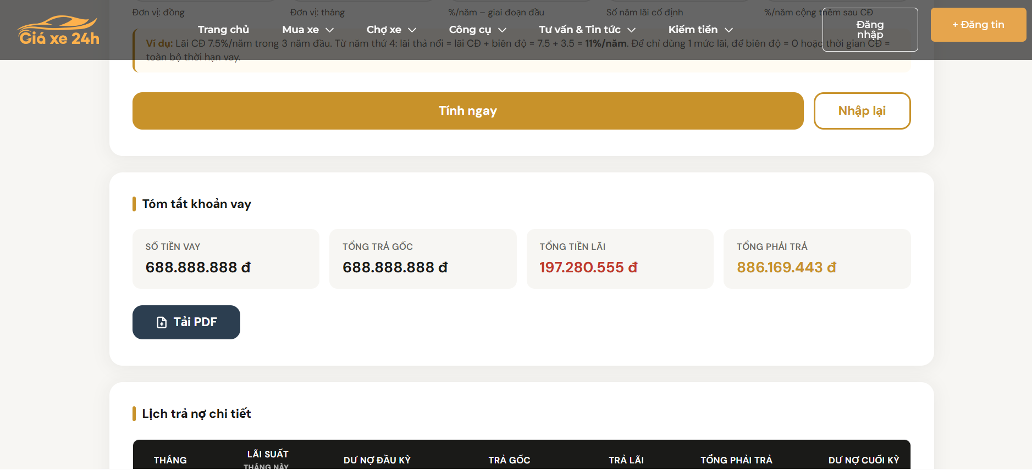The height and width of the screenshot is (470, 1032).
Task: Download the loan summary with Tải PDF
Action: [x=186, y=322]
